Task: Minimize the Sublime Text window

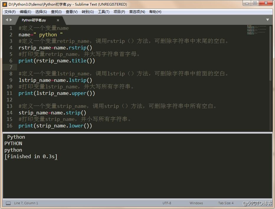Action: 247,3
